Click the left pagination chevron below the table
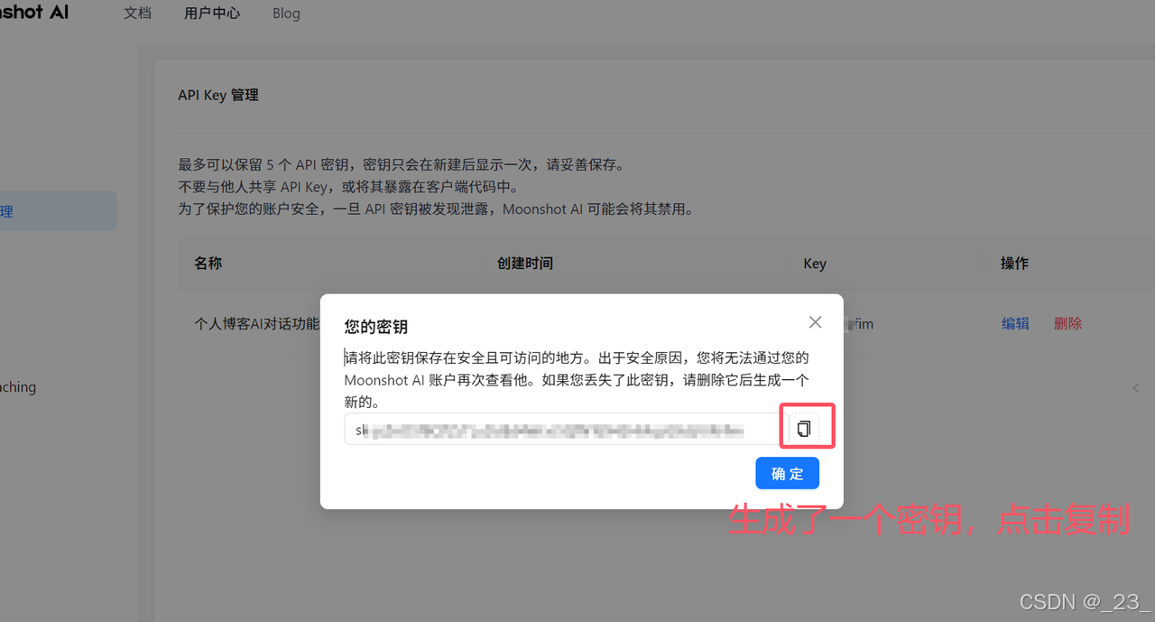1155x622 pixels. click(x=1136, y=388)
